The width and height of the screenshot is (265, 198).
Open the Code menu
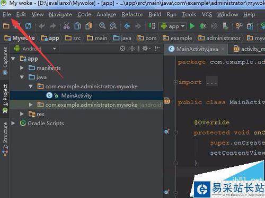pyautogui.click(x=84, y=14)
